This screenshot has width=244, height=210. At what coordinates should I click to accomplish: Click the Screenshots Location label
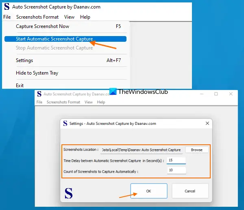(x=81, y=150)
